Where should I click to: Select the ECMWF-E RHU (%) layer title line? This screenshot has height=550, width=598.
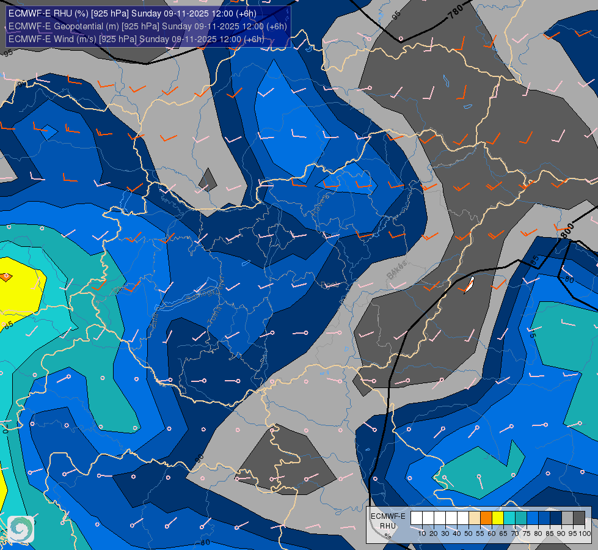click(x=133, y=13)
